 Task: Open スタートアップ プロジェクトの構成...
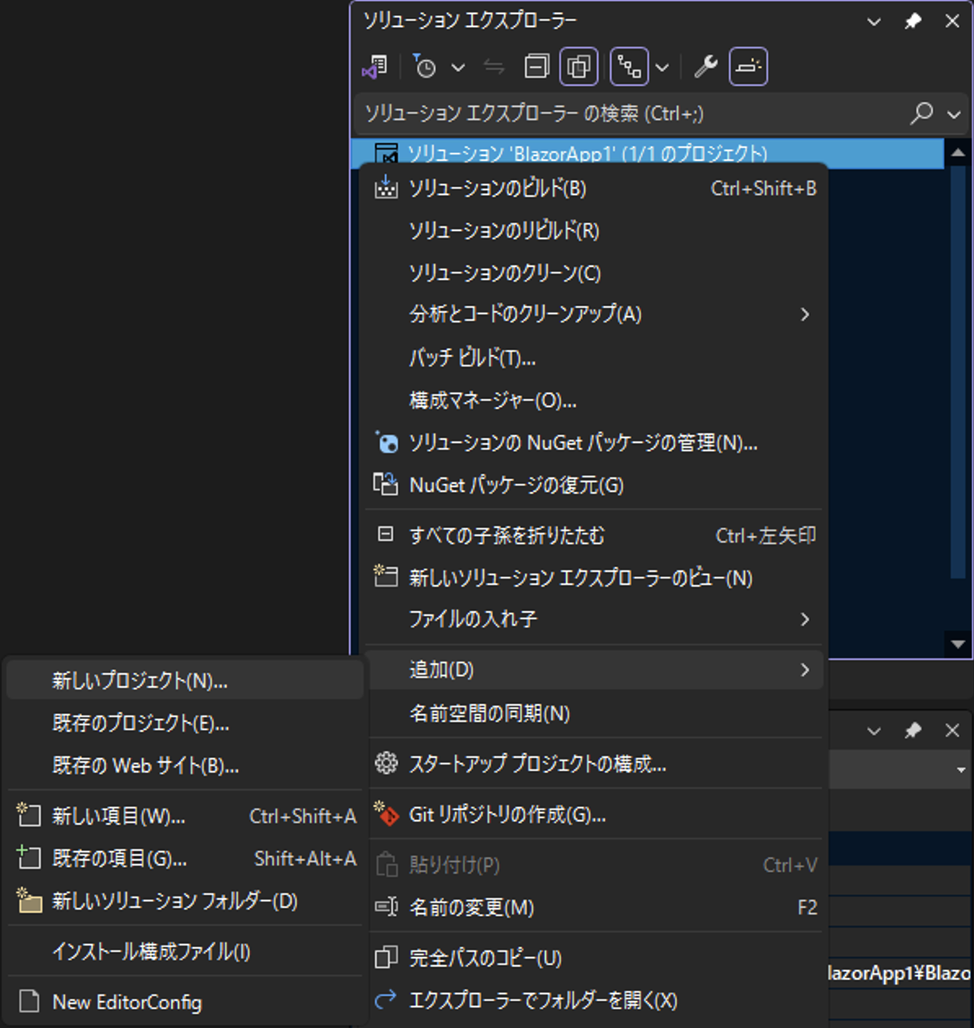tap(595, 764)
